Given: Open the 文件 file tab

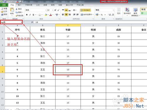Looking at the screenshot, I should tap(4, 5).
